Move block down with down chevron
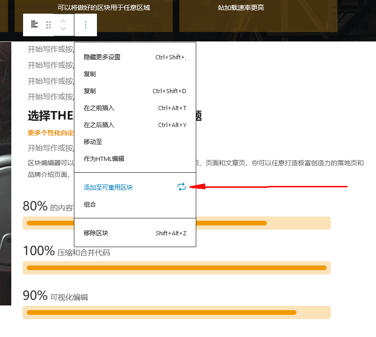Image resolution: width=376 pixels, height=337 pixels. pos(63,29)
